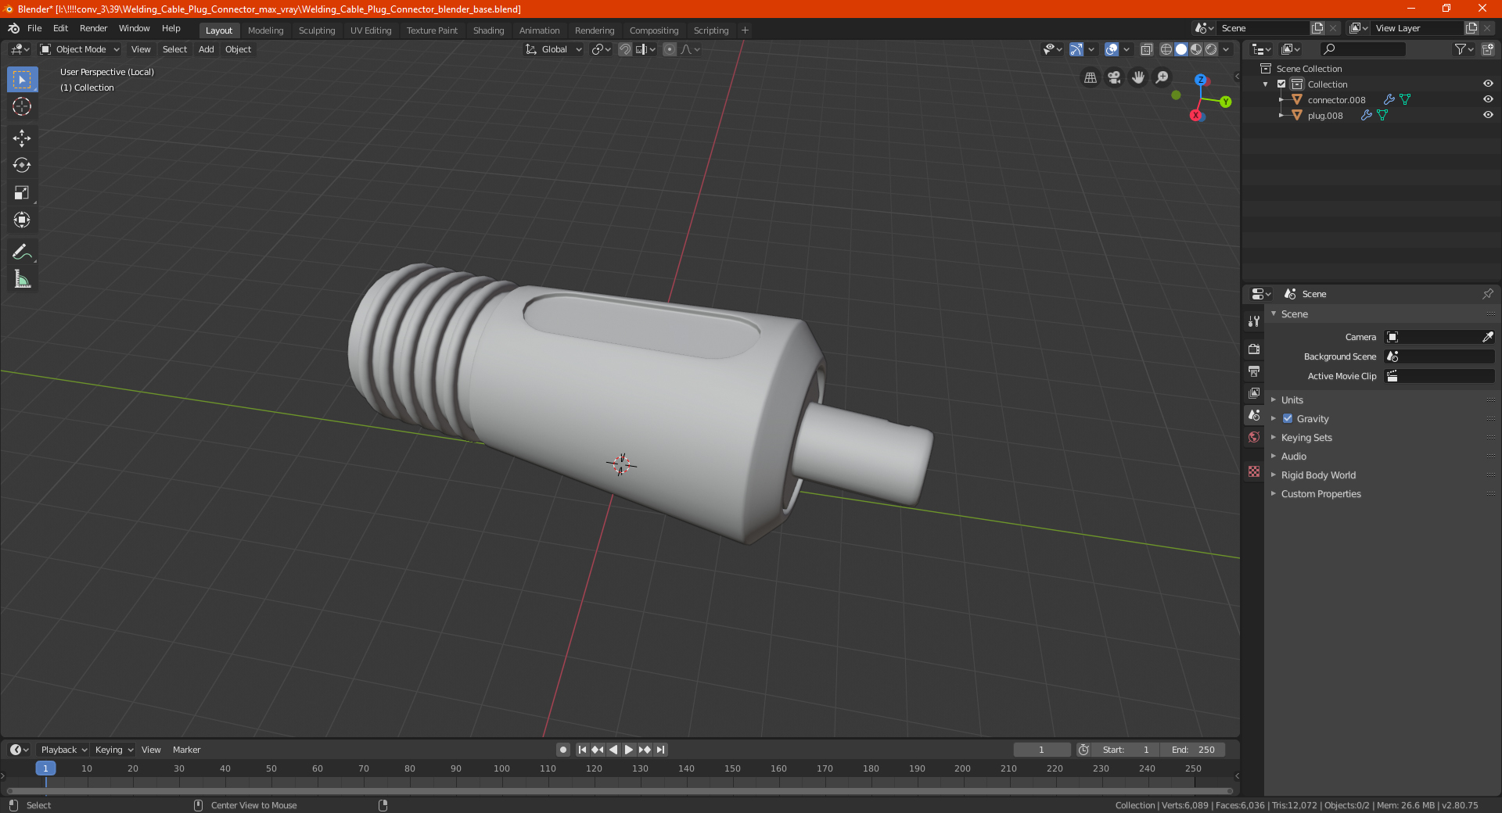Hide connector.008 in the viewport
Viewport: 1502px width, 813px height.
pyautogui.click(x=1488, y=99)
